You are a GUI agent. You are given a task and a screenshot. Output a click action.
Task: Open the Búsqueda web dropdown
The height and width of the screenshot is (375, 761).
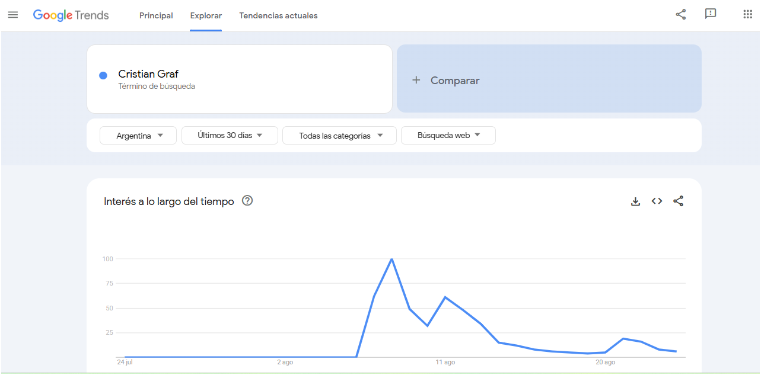tap(448, 136)
